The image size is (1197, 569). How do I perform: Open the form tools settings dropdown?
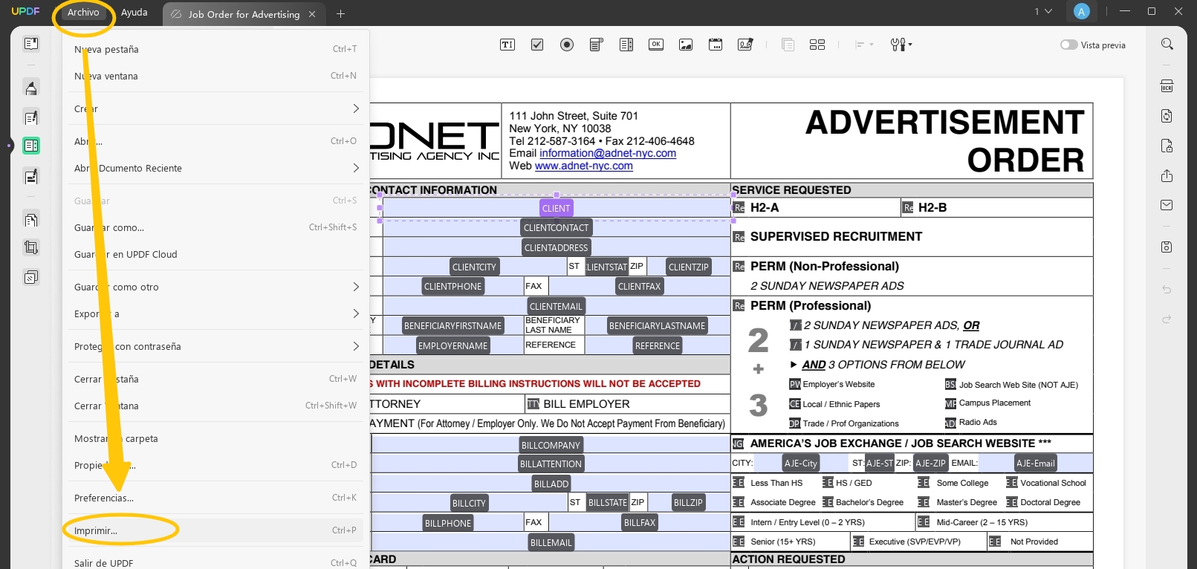pyautogui.click(x=901, y=45)
